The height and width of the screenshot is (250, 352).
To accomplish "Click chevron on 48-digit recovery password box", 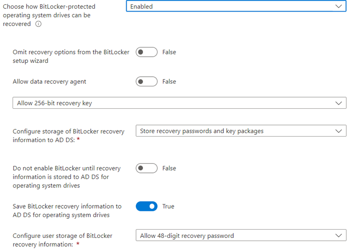I will tap(338, 236).
